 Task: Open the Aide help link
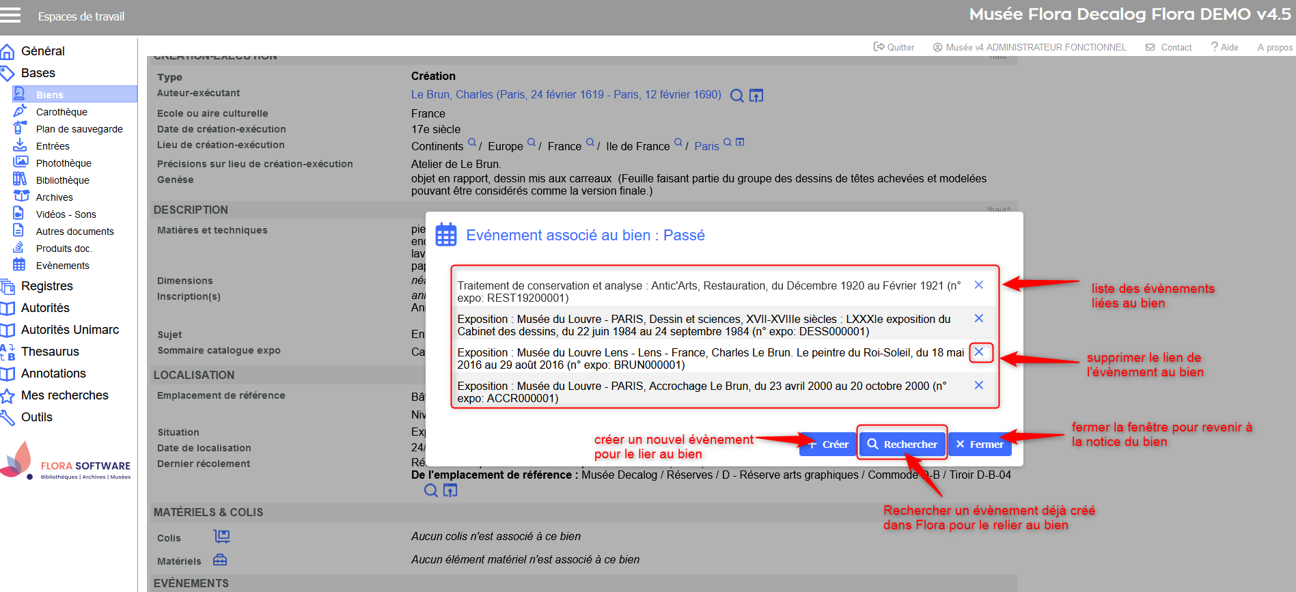point(1224,47)
